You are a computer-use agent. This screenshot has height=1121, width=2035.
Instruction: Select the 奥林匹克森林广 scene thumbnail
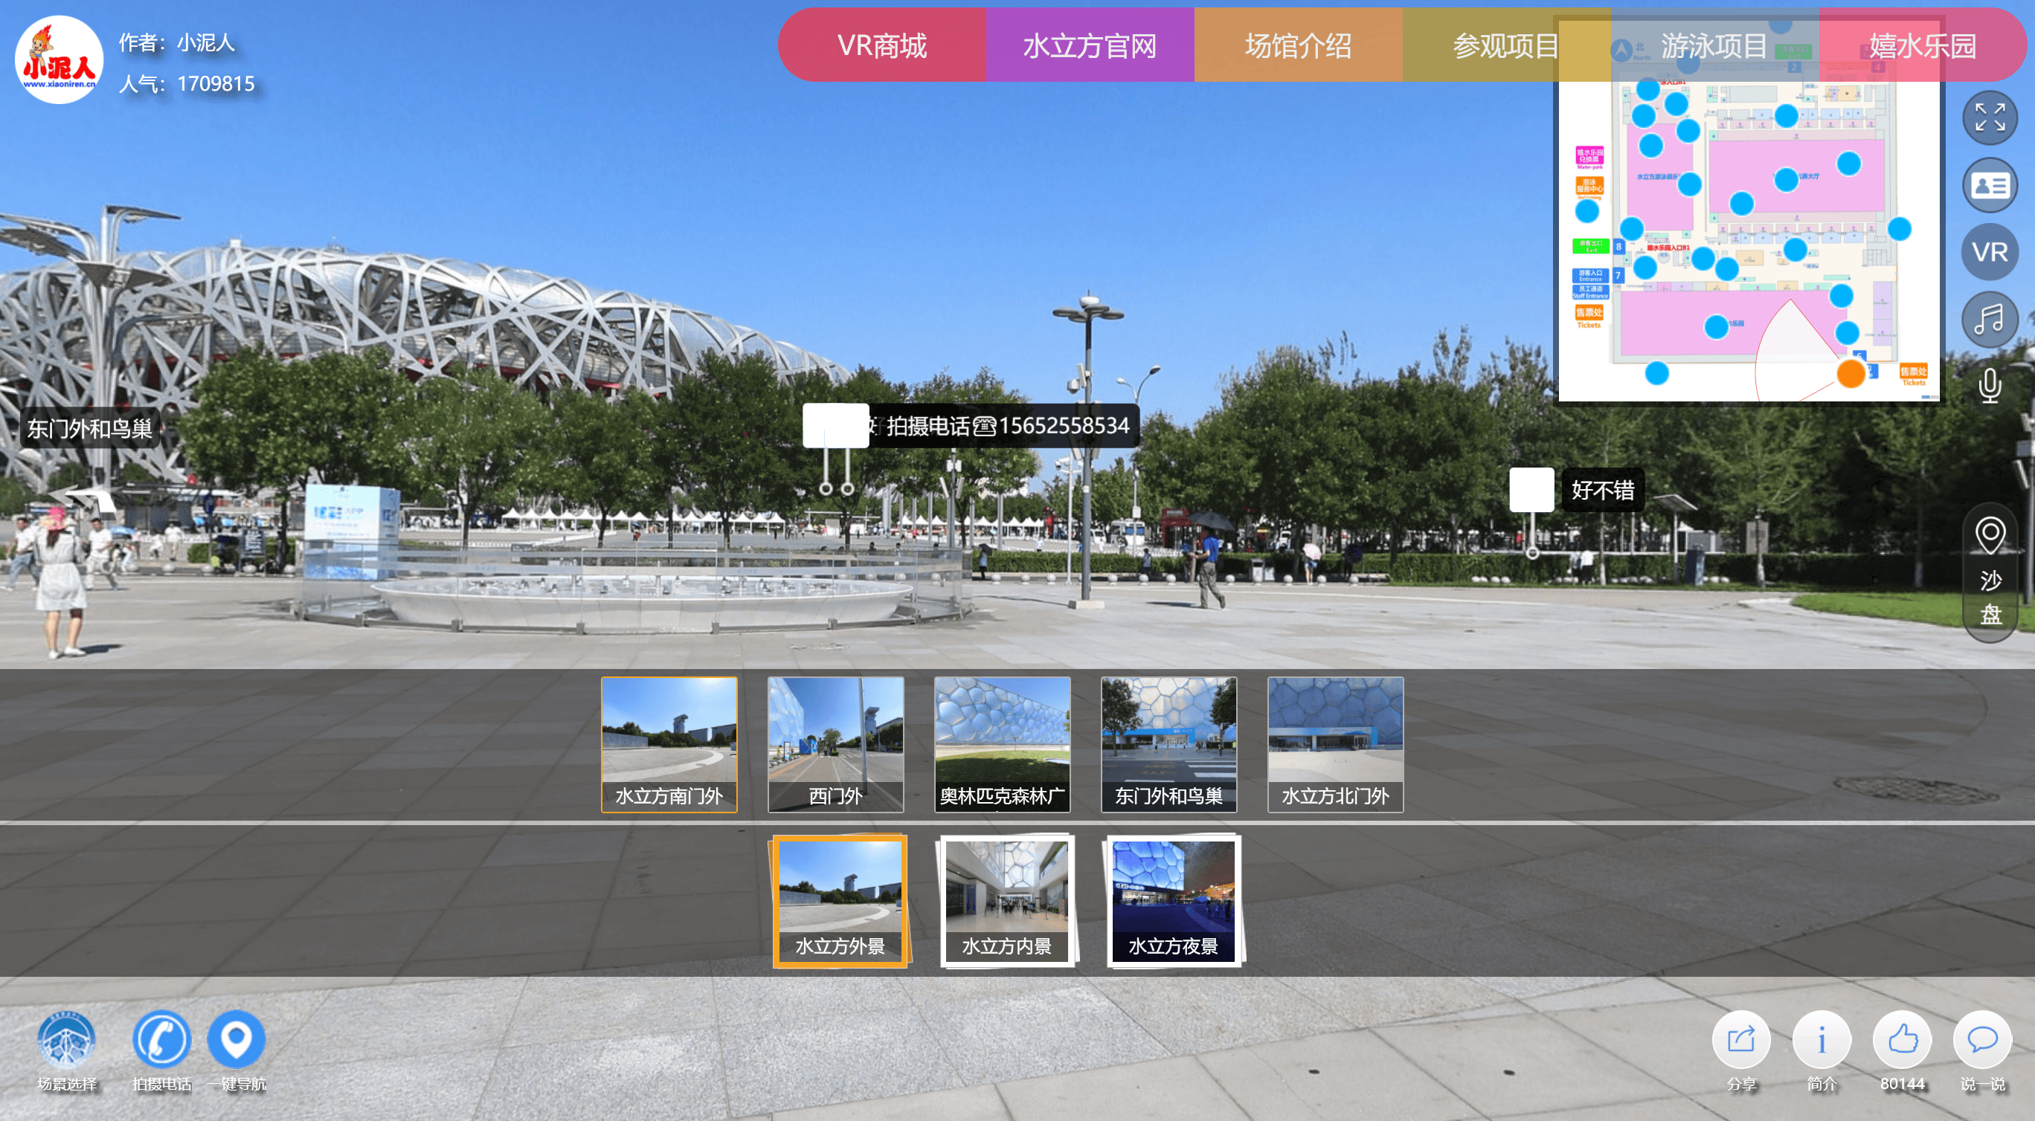click(1003, 744)
